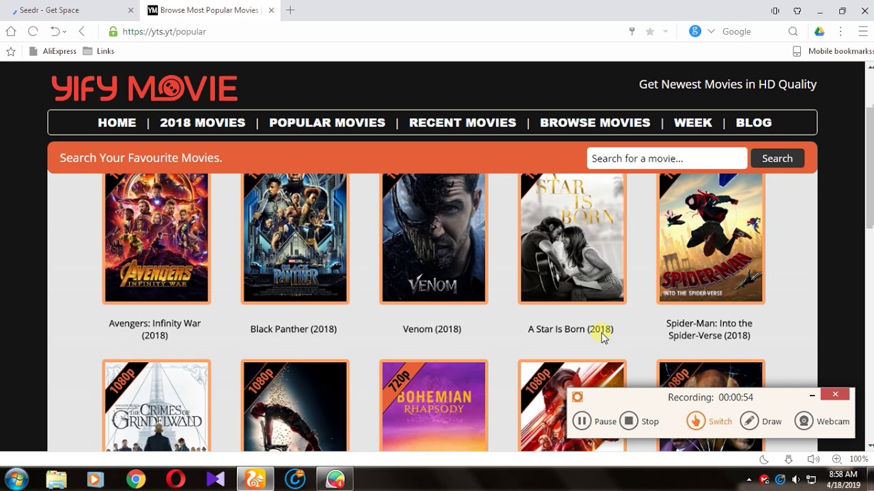
Task: Open Mobile bookmarks
Action: pos(833,51)
